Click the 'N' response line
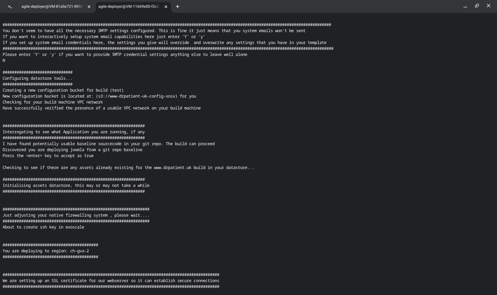 (x=4, y=61)
